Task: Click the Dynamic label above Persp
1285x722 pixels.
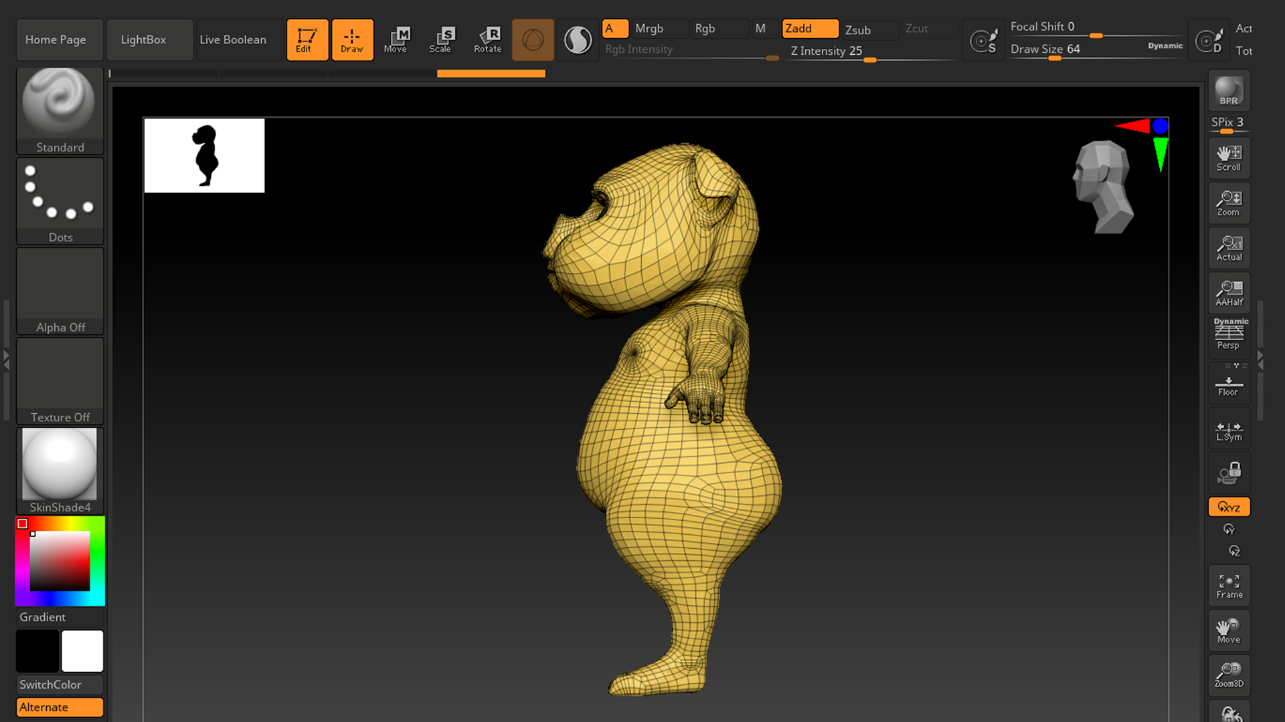Action: [1231, 322]
